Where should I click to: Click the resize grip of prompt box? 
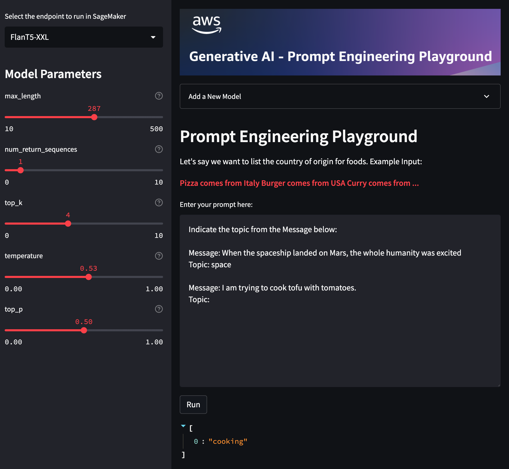point(499,385)
